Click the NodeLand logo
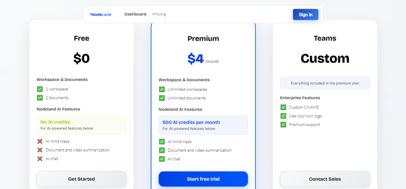Image resolution: width=406 pixels, height=189 pixels. 100,15
